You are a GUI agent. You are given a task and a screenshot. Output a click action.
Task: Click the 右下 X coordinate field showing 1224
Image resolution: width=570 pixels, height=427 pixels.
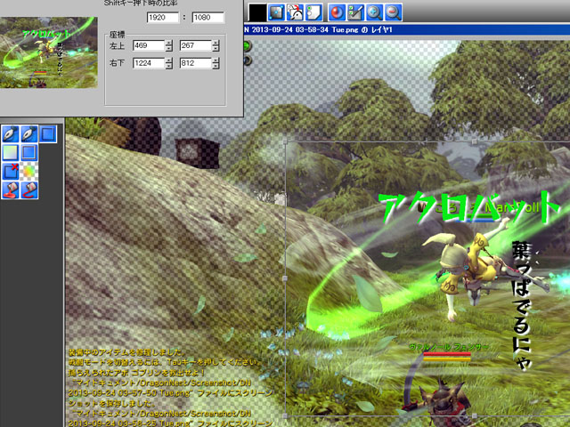(x=149, y=63)
